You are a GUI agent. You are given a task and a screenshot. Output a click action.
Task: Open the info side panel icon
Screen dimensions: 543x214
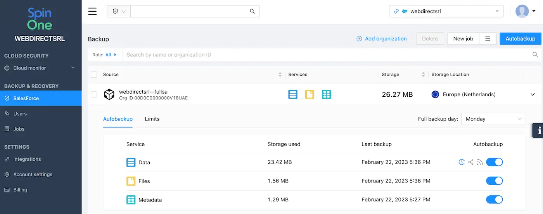538,130
